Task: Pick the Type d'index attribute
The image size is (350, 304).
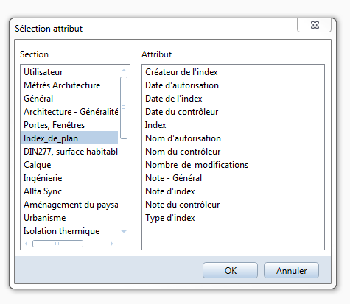Action: 170,218
